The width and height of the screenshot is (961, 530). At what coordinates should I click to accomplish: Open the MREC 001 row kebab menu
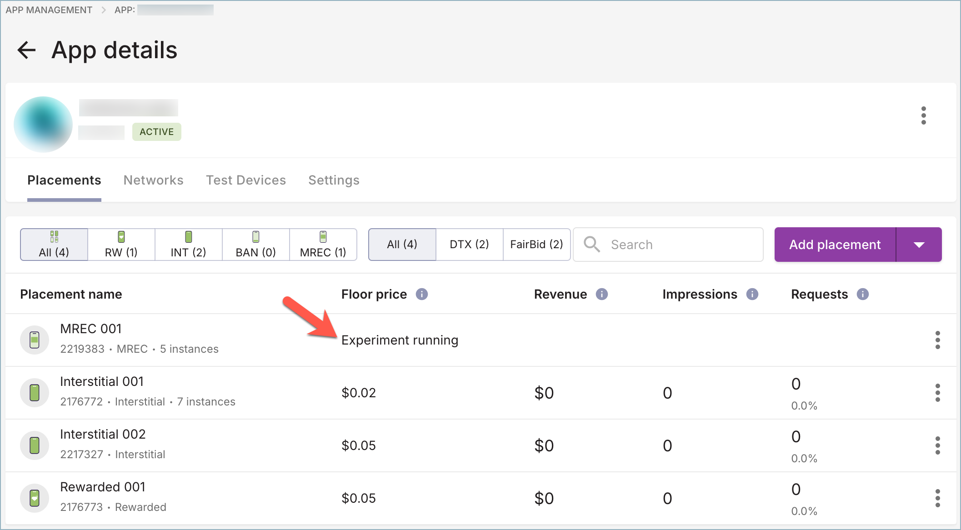937,340
